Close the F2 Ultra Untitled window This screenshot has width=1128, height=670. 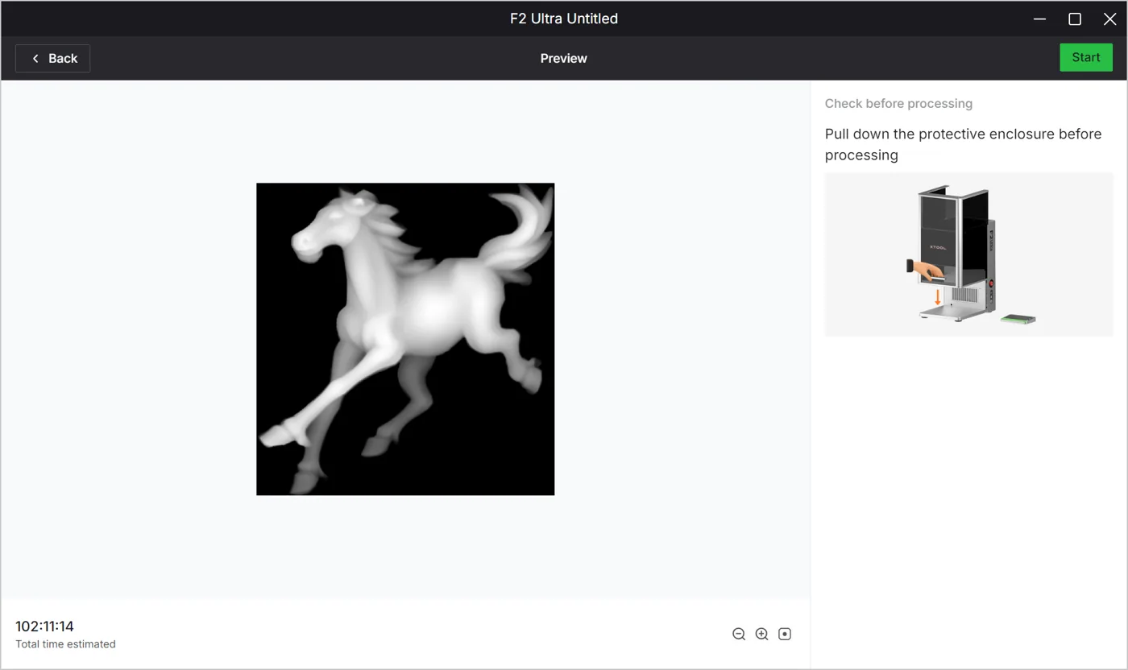[x=1109, y=19]
